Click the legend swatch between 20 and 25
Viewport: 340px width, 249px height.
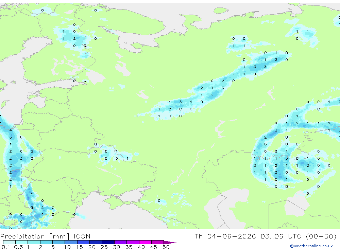coord(96,242)
